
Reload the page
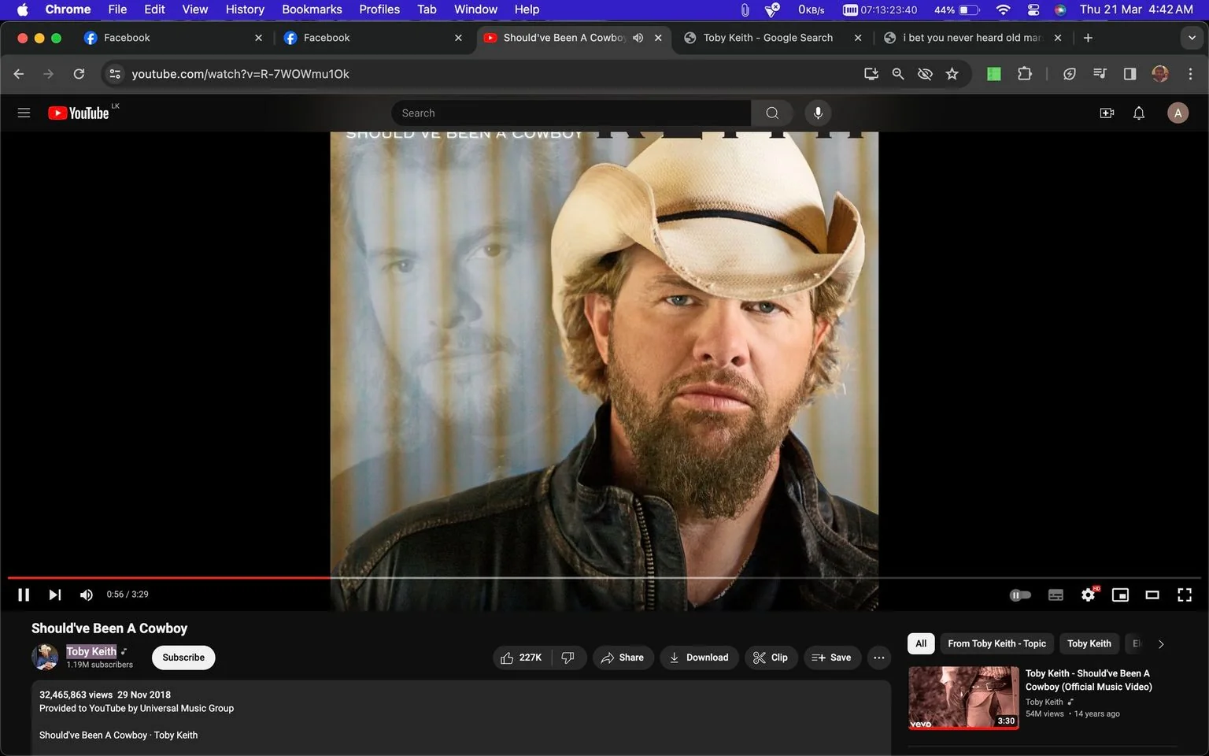(x=79, y=74)
